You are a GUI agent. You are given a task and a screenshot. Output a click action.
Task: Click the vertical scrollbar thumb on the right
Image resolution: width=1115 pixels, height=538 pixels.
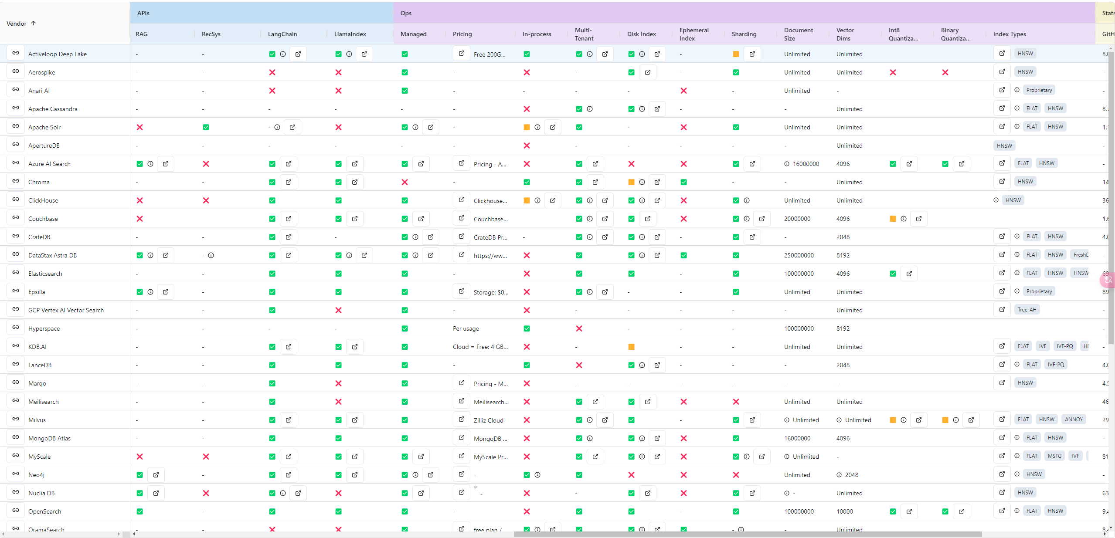click(1111, 197)
